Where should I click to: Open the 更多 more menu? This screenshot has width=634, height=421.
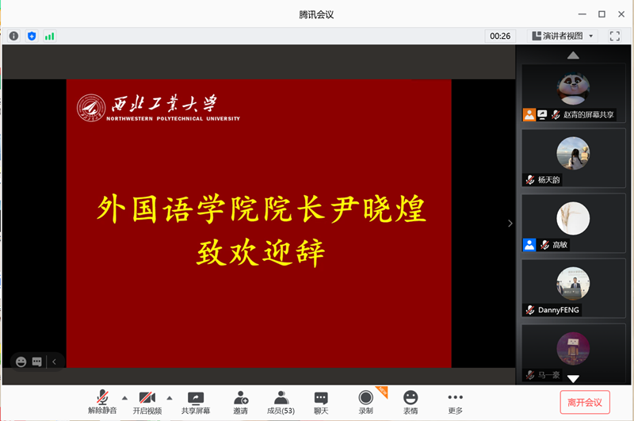[x=455, y=402]
